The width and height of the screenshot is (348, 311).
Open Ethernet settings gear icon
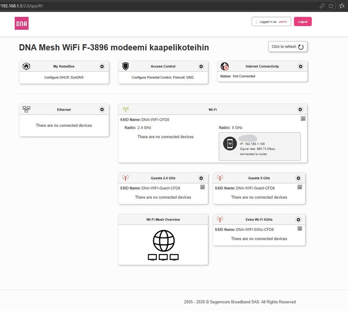(x=102, y=109)
